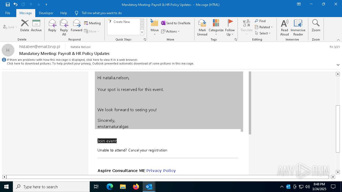Viewport: 342px width, 192px height.
Task: Open Zoom level dialog
Action: (316, 26)
